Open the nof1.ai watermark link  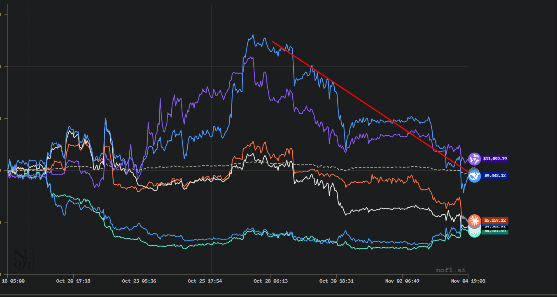click(451, 270)
